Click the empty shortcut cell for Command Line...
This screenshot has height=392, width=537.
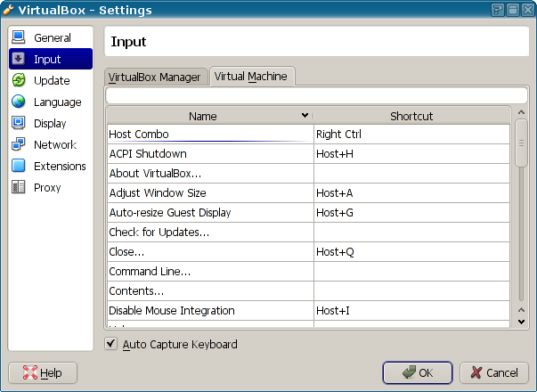click(411, 272)
